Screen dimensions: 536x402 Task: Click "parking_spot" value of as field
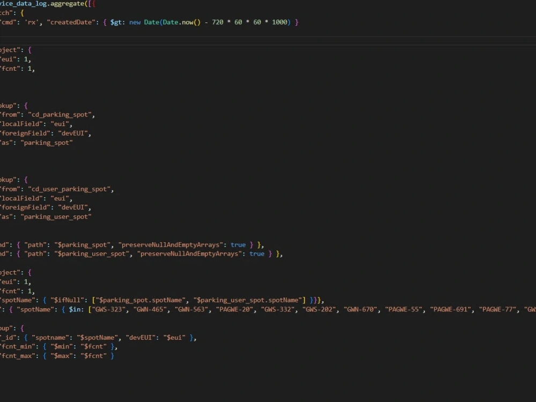(x=47, y=143)
